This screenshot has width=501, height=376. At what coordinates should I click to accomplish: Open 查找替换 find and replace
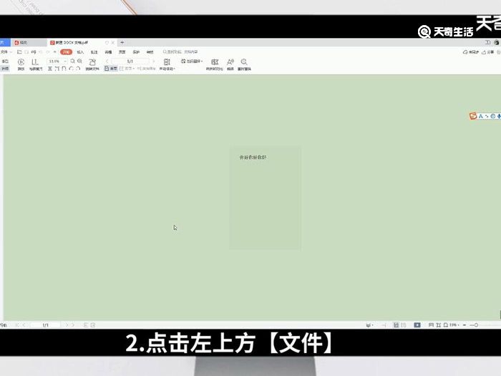click(x=244, y=64)
